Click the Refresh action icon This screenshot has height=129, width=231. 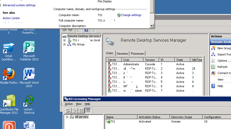[x=213, y=67]
